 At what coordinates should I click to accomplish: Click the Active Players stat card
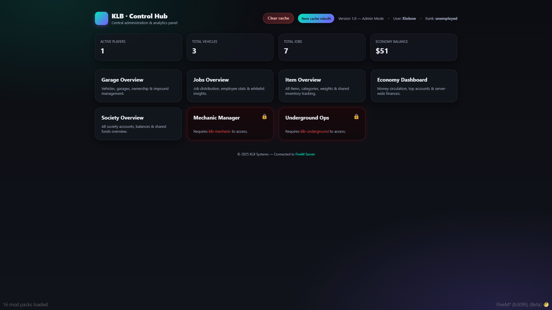138,47
